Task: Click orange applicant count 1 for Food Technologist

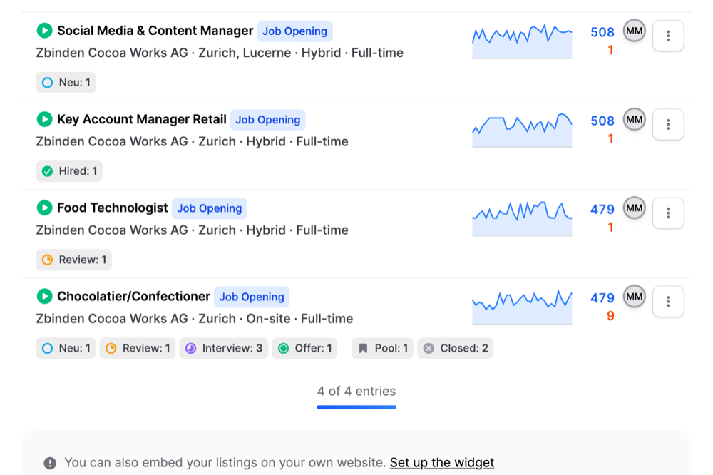Action: (x=610, y=227)
